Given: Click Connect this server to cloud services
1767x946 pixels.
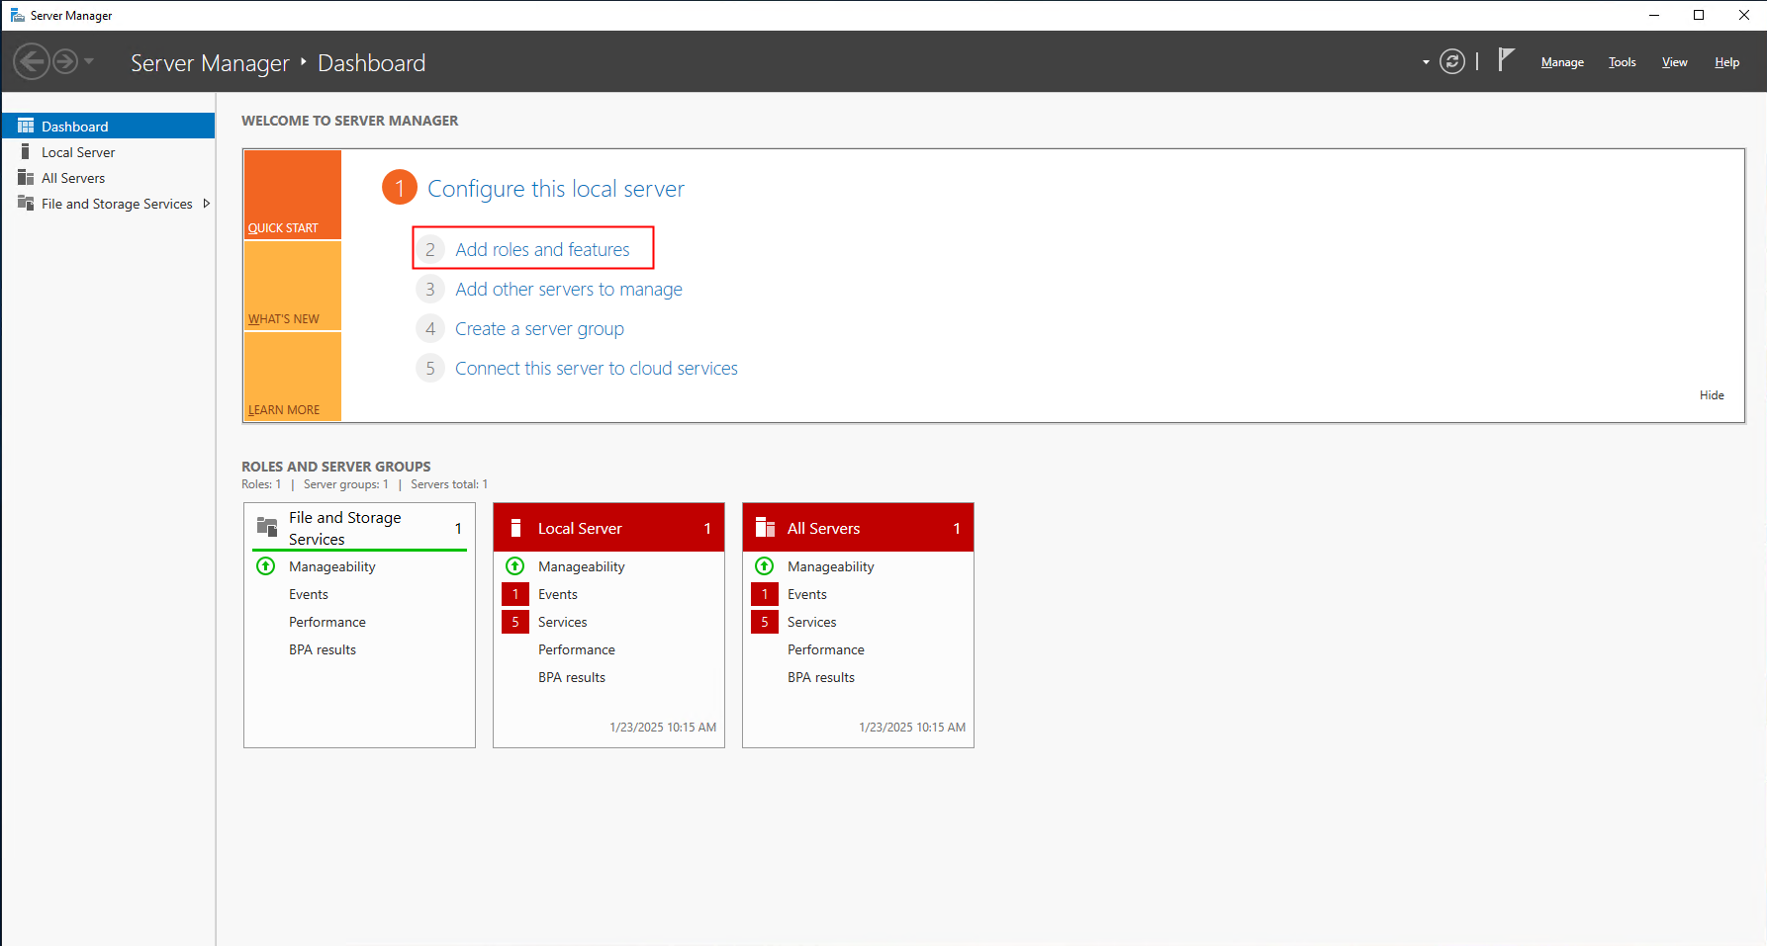Looking at the screenshot, I should coord(597,368).
